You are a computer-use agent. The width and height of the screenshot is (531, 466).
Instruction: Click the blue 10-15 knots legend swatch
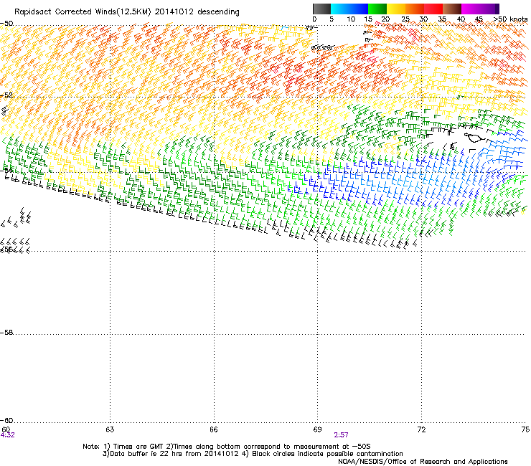[x=358, y=9]
